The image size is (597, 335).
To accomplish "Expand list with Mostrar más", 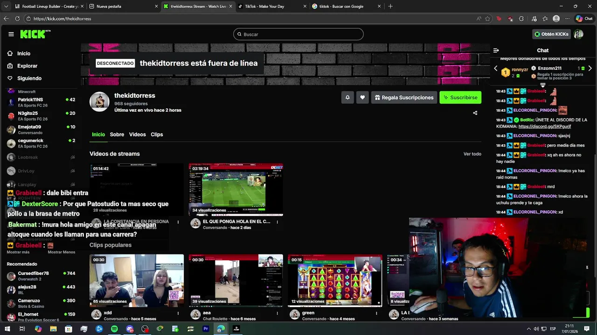I will (x=18, y=252).
